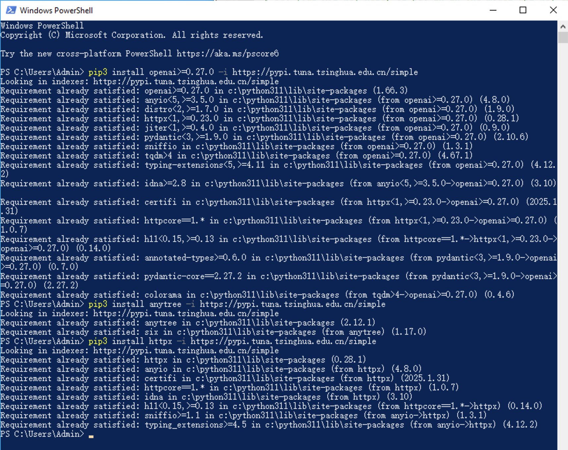Click the 'colorama in c:\python311' (0.4.6) line
This screenshot has height=450, width=568.
(x=257, y=295)
